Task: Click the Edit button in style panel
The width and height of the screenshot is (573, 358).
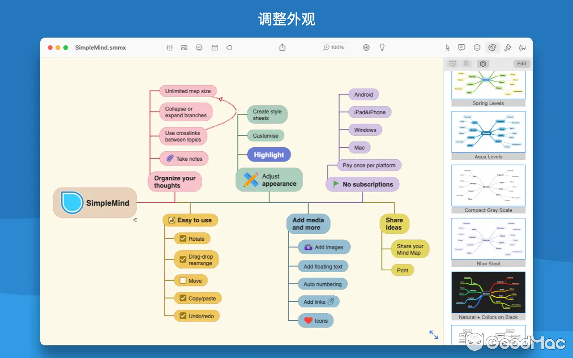Action: click(x=521, y=64)
